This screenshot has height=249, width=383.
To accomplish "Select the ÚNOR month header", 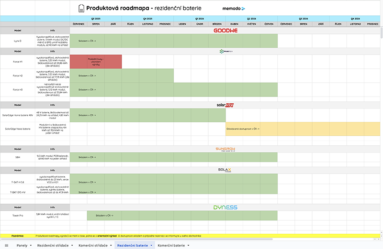I will (x=200, y=24).
